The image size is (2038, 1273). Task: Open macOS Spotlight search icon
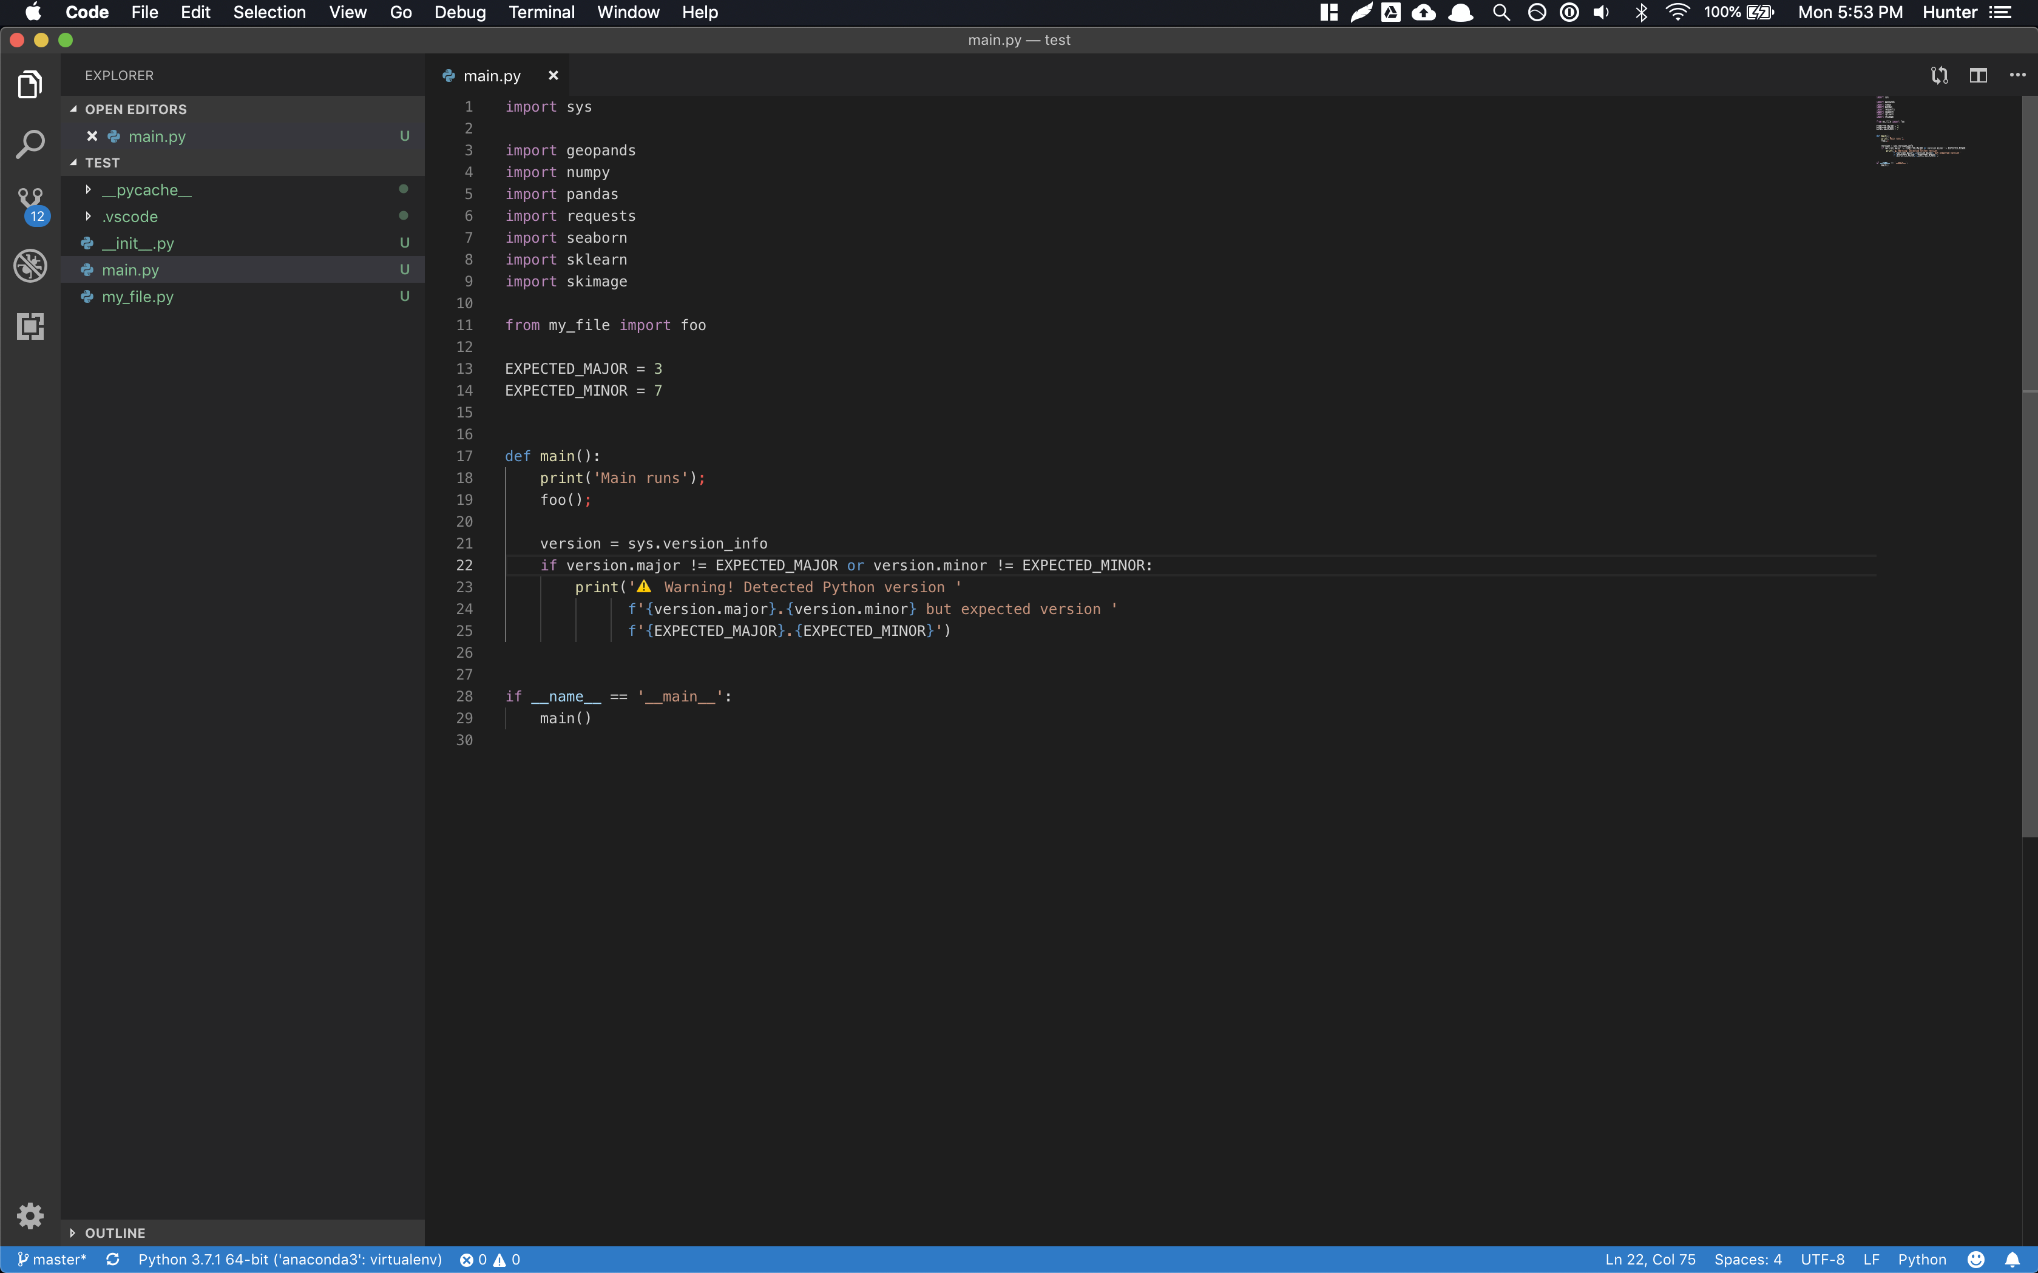(x=1501, y=13)
